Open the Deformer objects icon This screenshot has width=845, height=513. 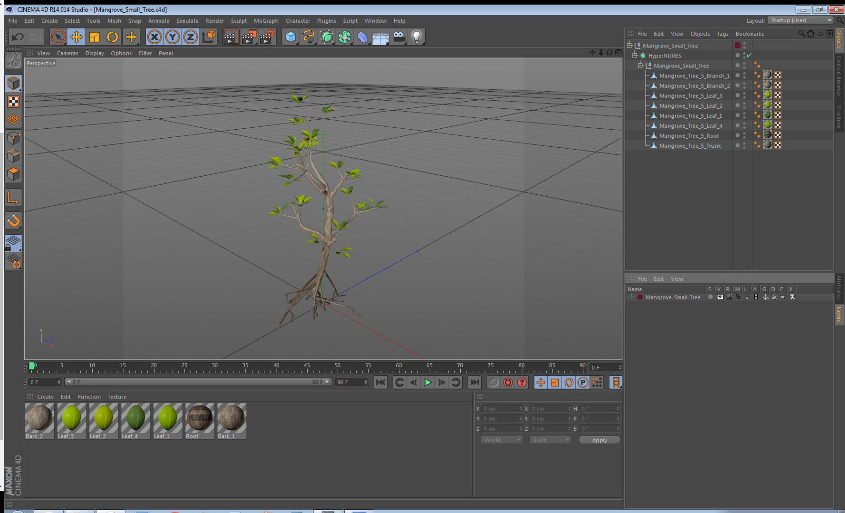[x=363, y=37]
